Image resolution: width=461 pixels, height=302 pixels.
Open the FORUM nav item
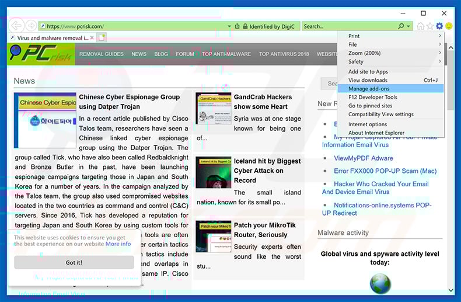coord(184,54)
